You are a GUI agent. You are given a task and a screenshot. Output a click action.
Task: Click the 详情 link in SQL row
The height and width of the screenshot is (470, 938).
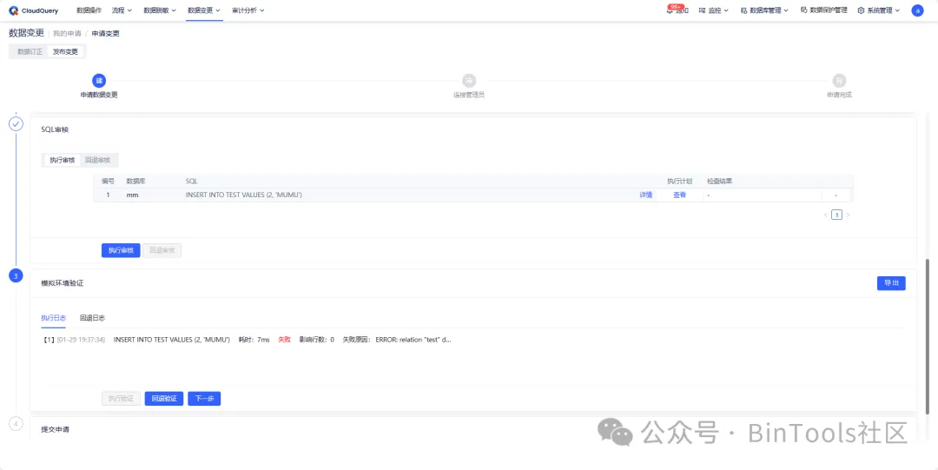645,195
